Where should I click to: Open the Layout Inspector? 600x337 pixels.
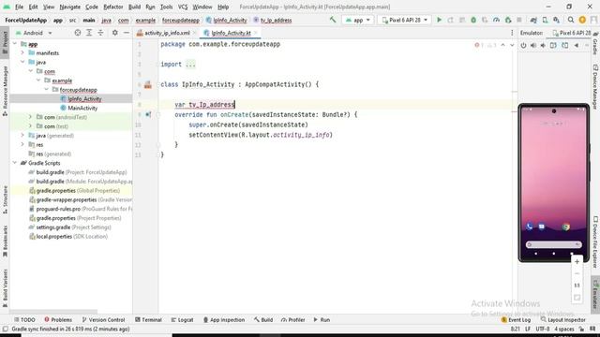[562, 320]
